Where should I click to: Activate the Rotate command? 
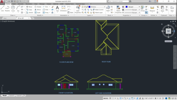38,7
